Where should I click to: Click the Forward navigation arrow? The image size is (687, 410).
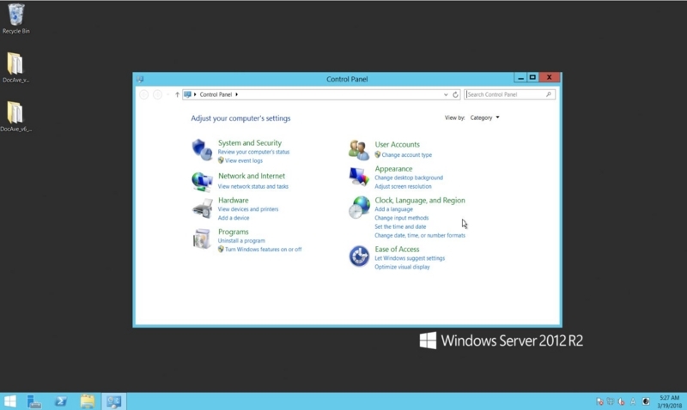pyautogui.click(x=157, y=94)
